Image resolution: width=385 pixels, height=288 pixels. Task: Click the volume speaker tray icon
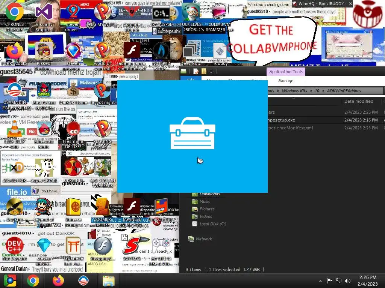348,281
